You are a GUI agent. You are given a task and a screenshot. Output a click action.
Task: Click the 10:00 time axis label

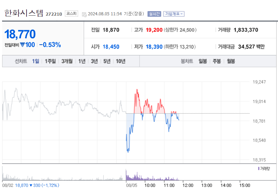pos(150,185)
